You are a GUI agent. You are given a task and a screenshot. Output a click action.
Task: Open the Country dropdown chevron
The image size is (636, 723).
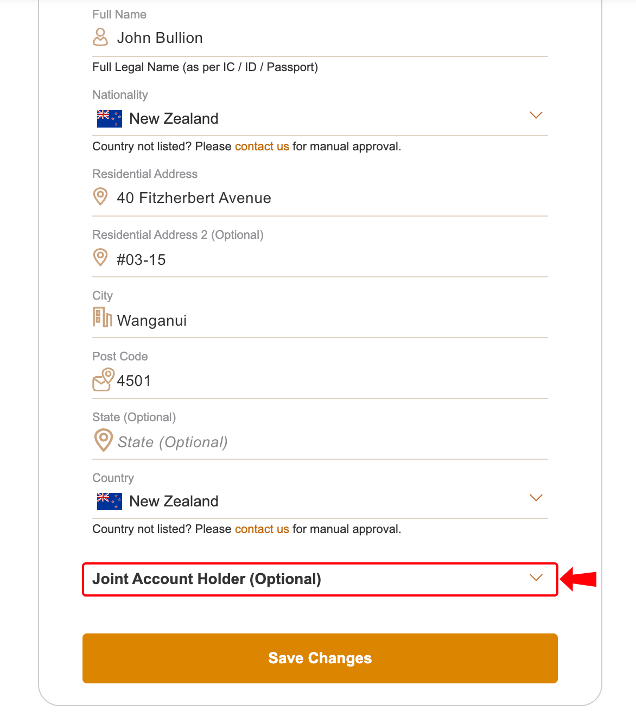pos(536,498)
